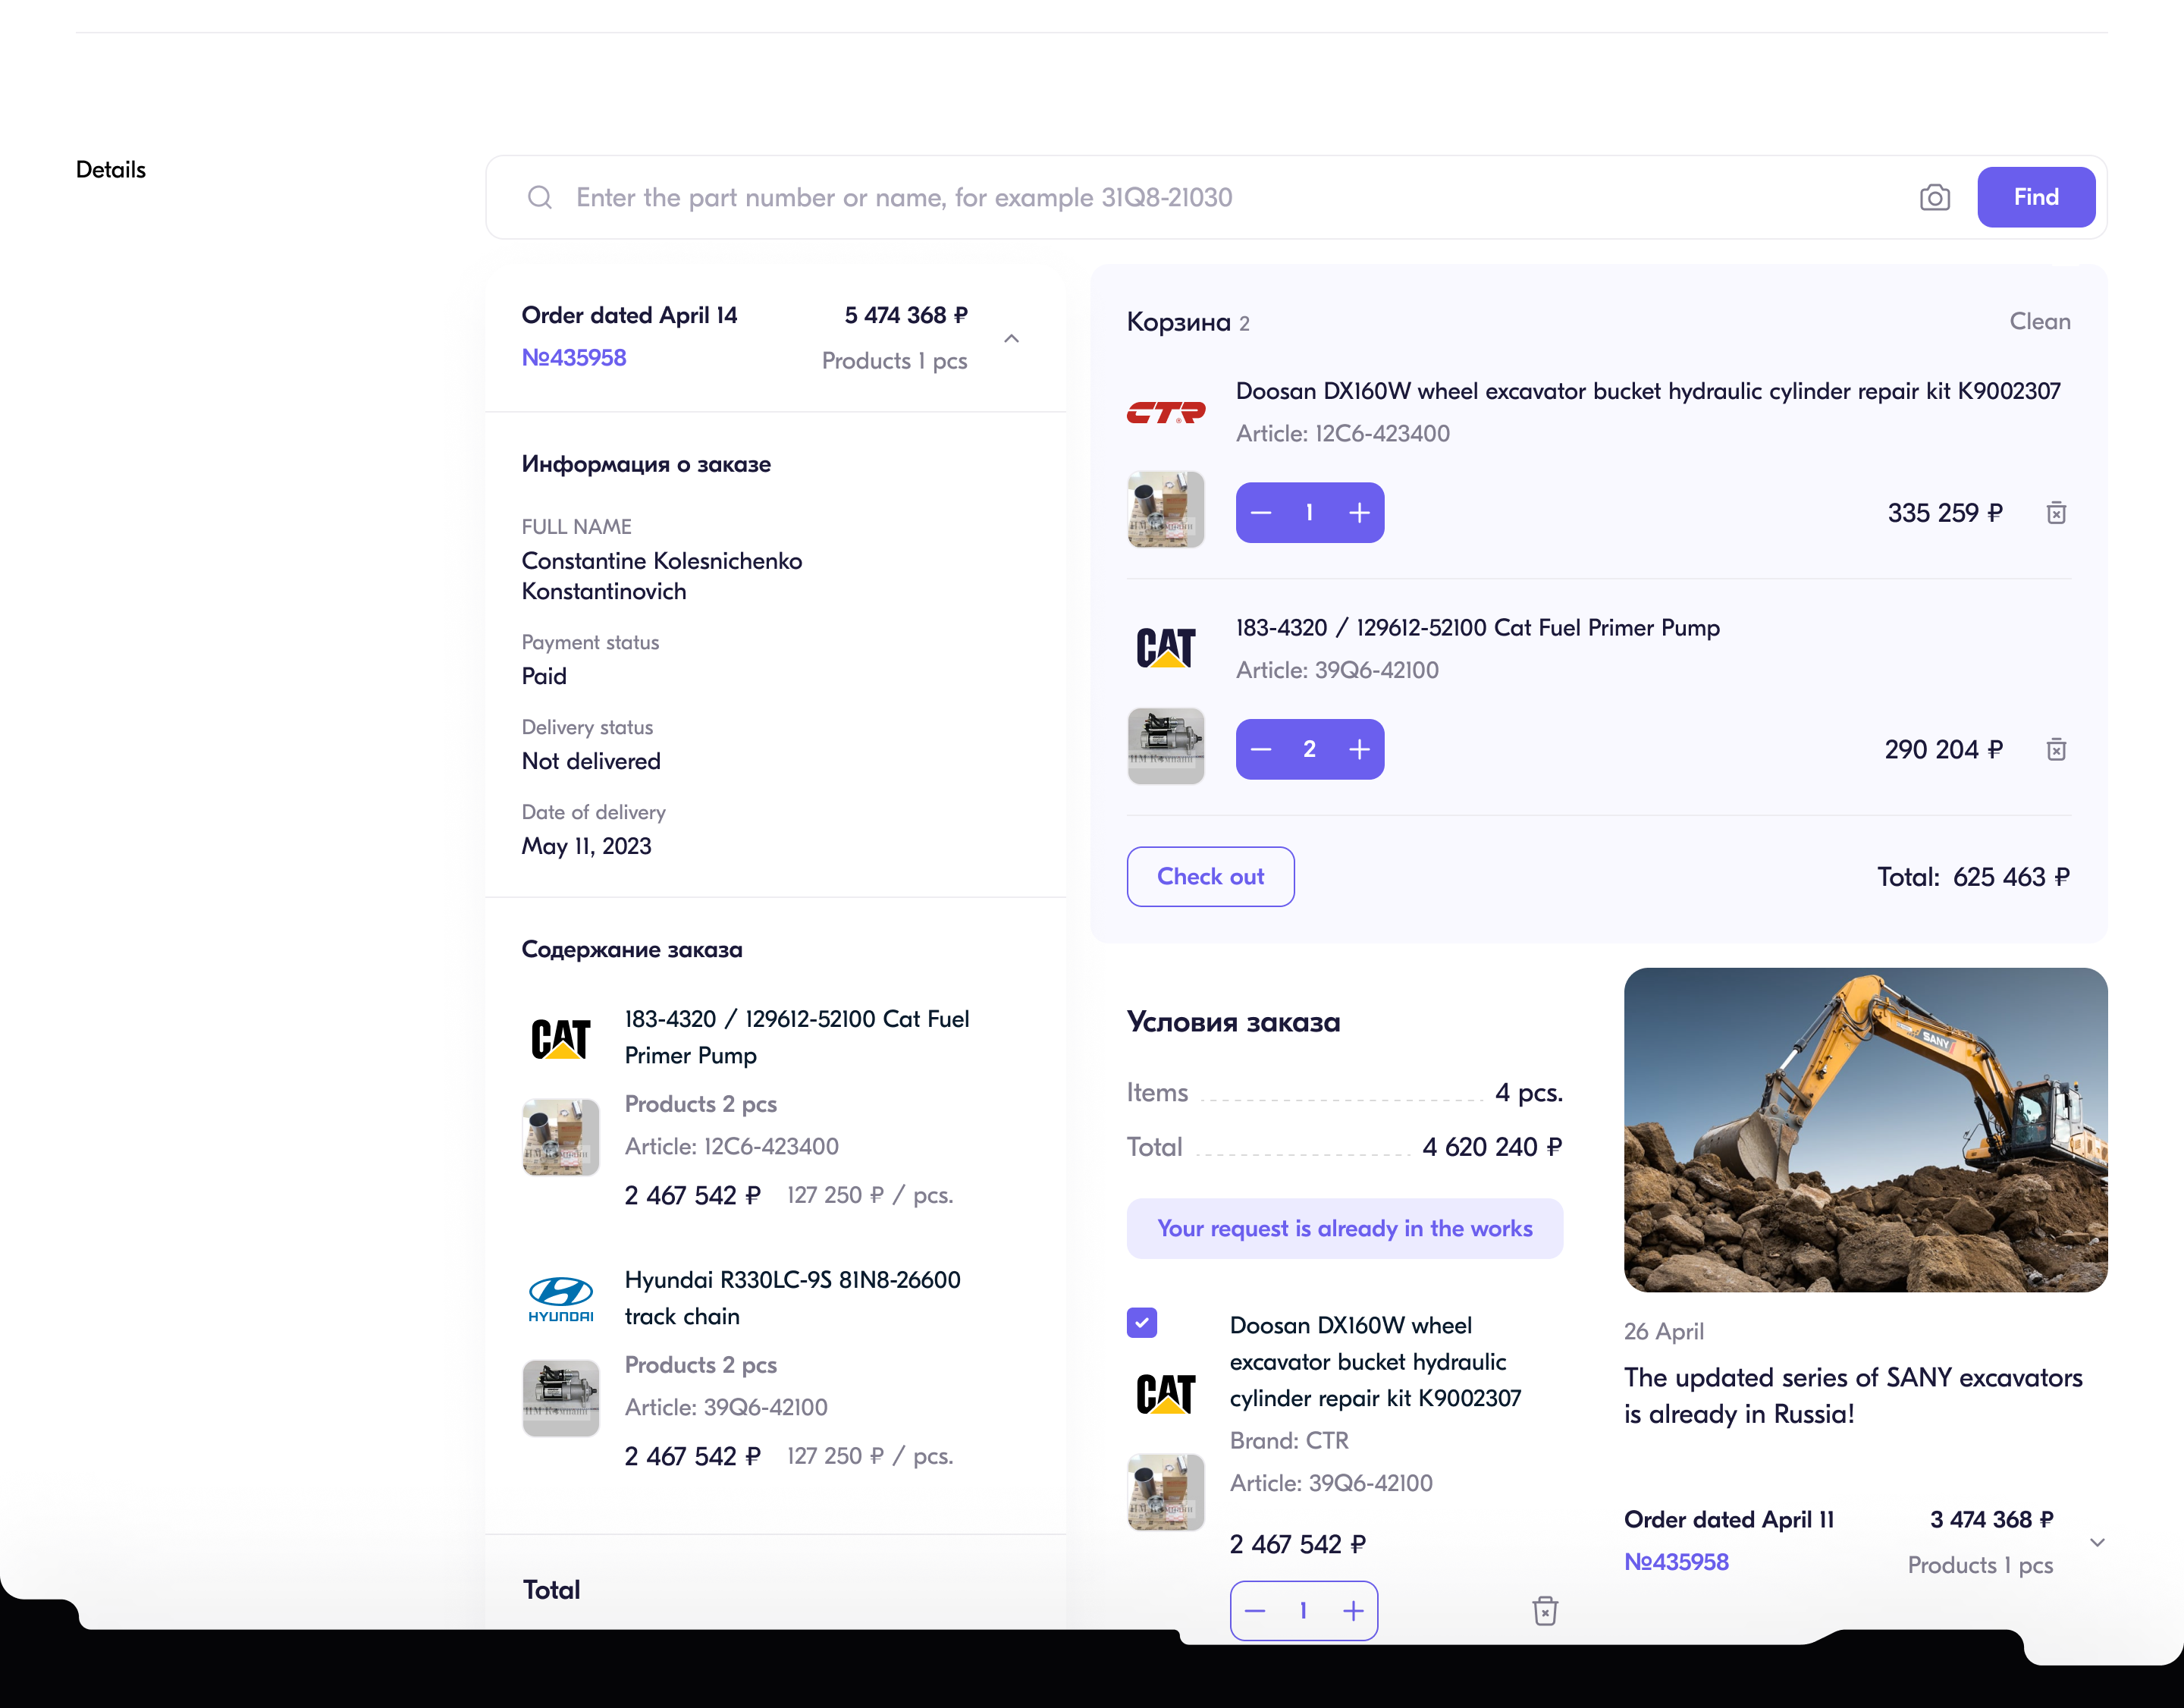
Task: Clear the cart using Clean
Action: (x=2039, y=322)
